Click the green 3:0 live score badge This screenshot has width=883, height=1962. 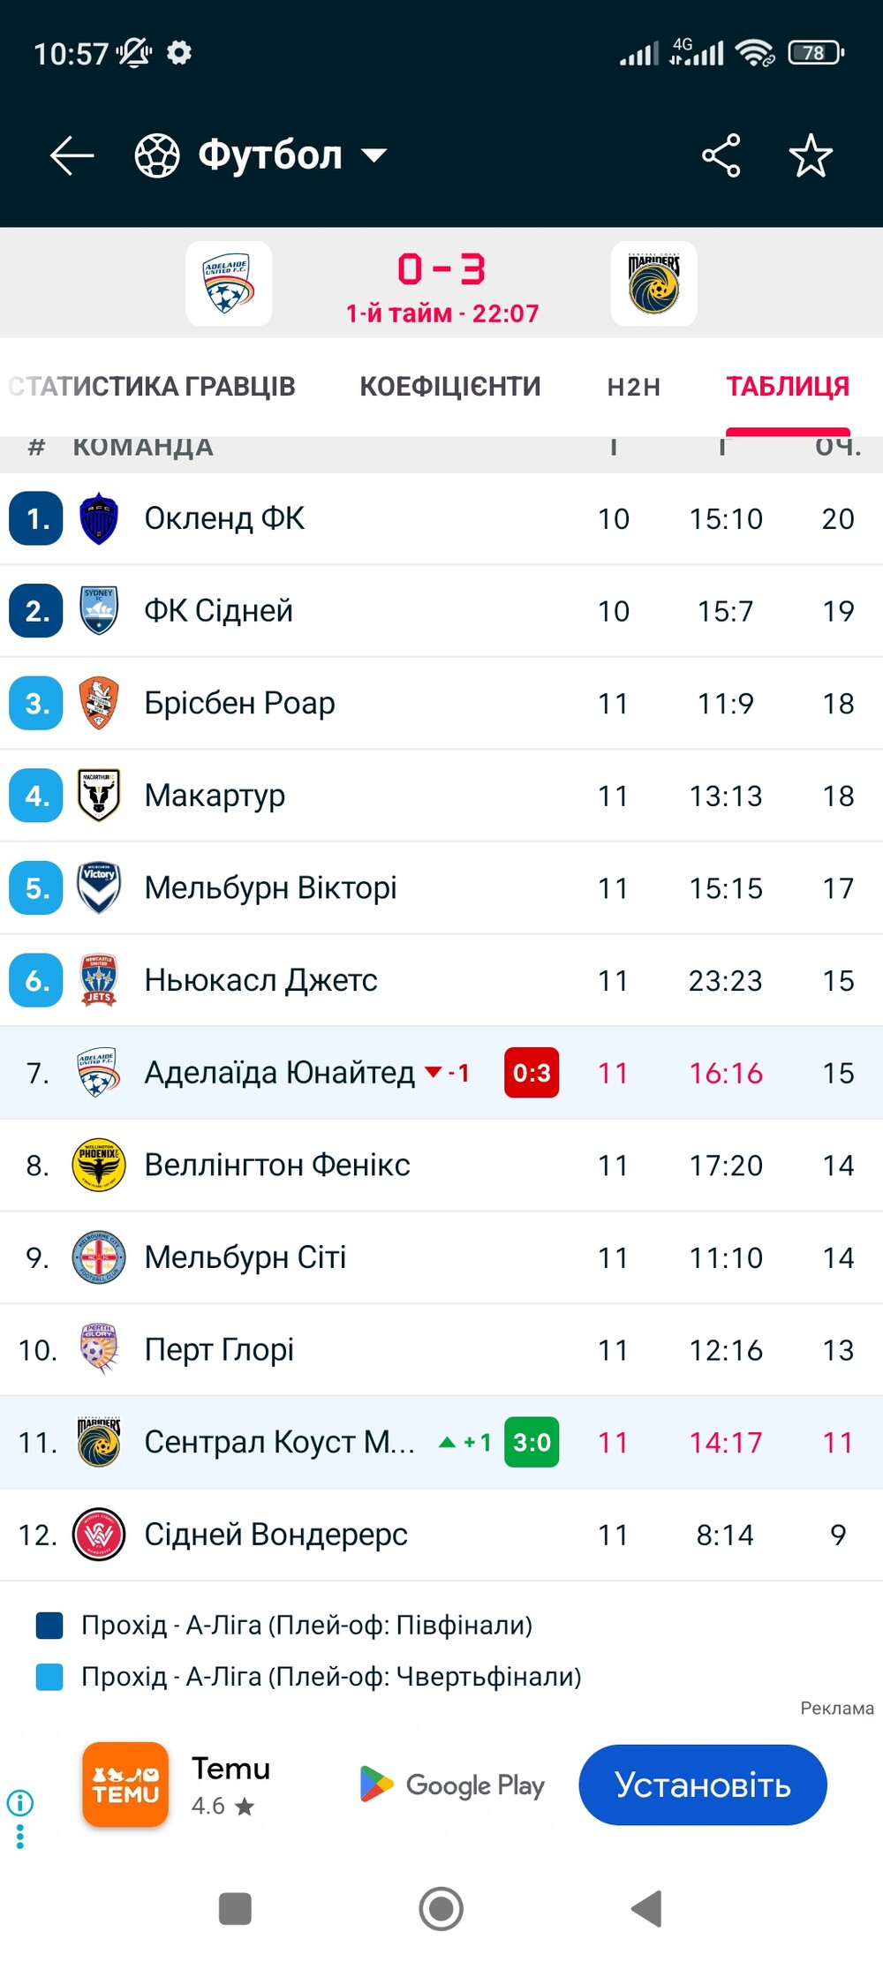coord(532,1442)
